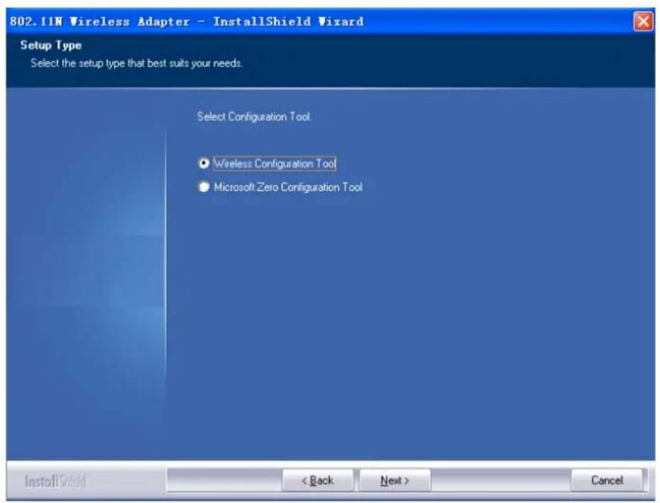The image size is (660, 503).
Task: Click the "Setup Type" heading
Action: (51, 45)
